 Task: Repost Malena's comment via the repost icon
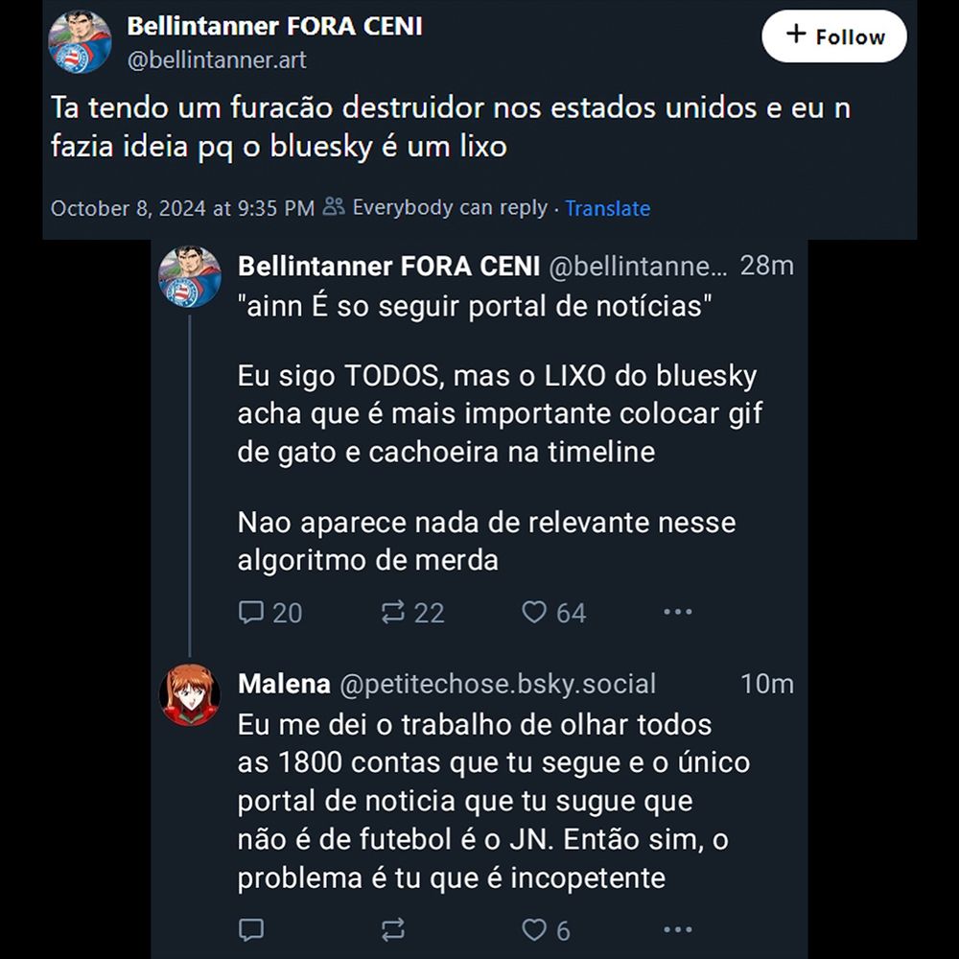tap(391, 929)
